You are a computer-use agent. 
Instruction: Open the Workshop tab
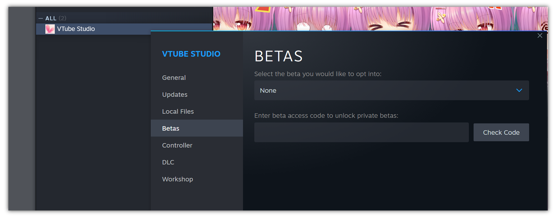click(197, 179)
